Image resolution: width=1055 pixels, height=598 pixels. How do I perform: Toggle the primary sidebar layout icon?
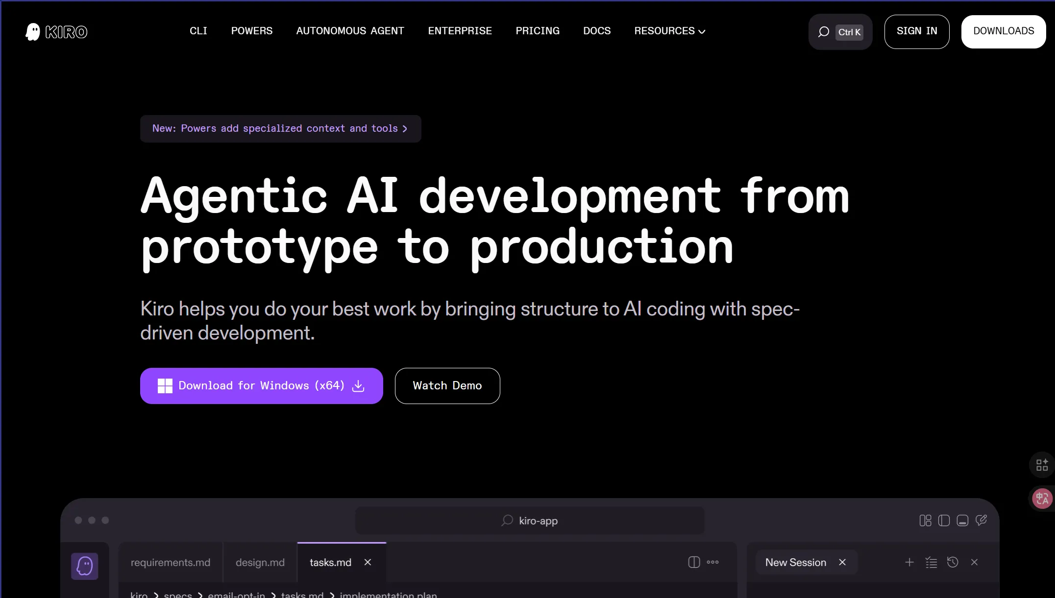pyautogui.click(x=944, y=520)
